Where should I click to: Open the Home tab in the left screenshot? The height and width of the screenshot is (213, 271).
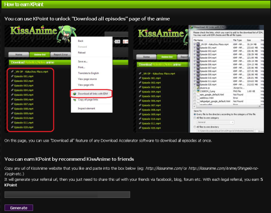(x=19, y=54)
